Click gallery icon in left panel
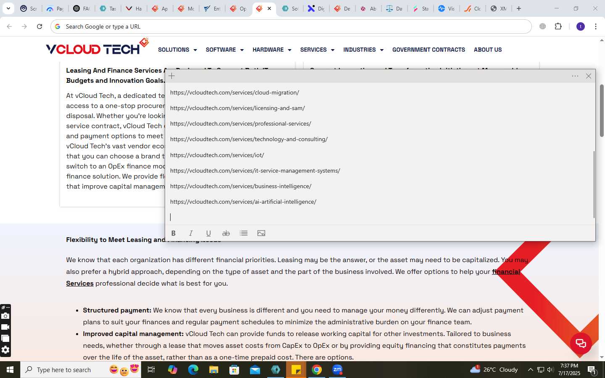 tap(5, 339)
